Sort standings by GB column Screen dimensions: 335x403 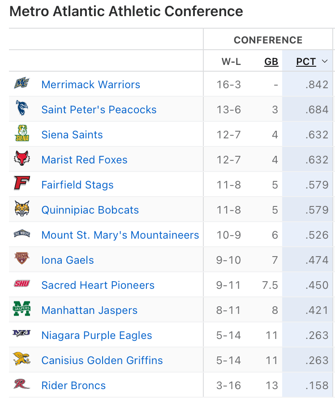tap(271, 62)
